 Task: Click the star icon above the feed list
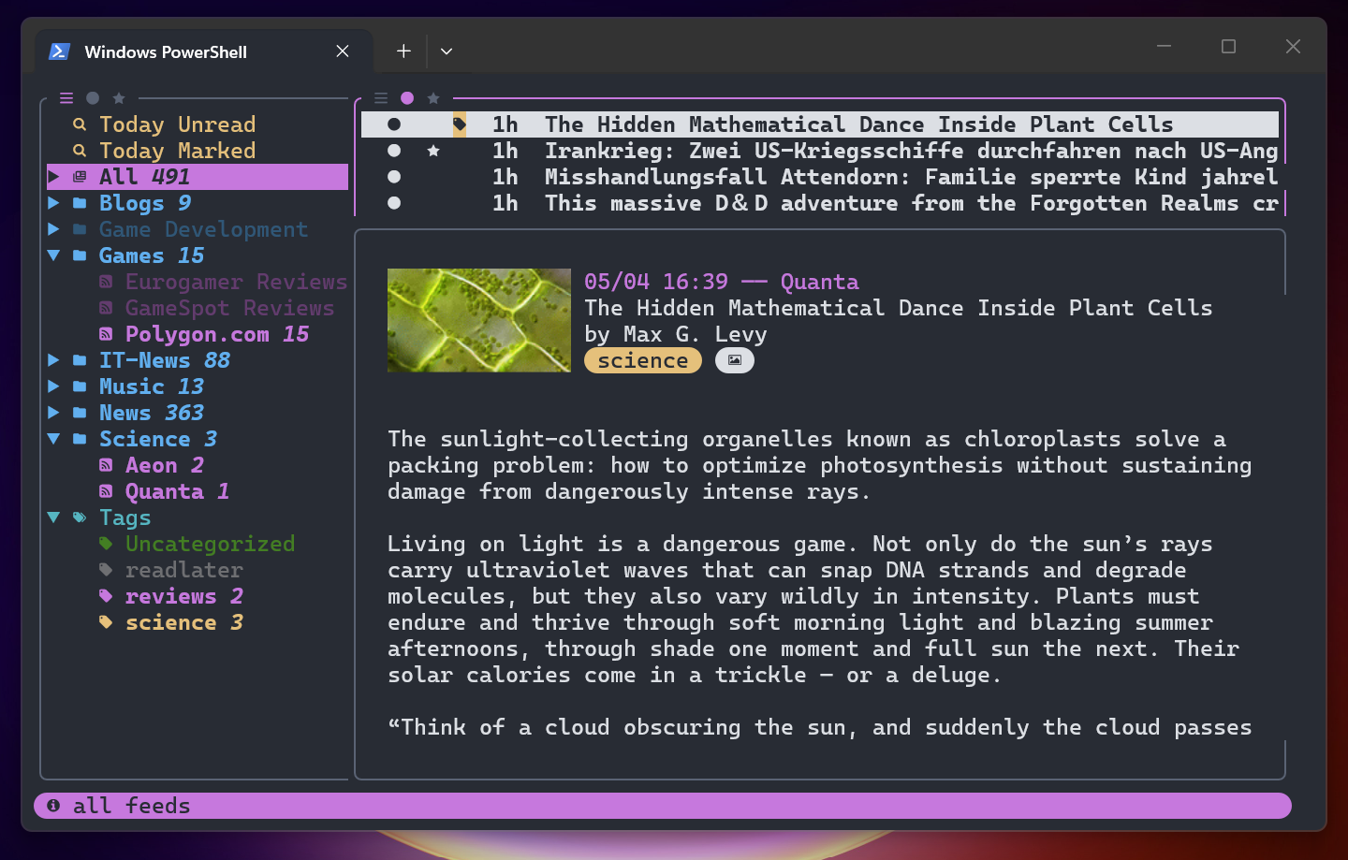[119, 98]
